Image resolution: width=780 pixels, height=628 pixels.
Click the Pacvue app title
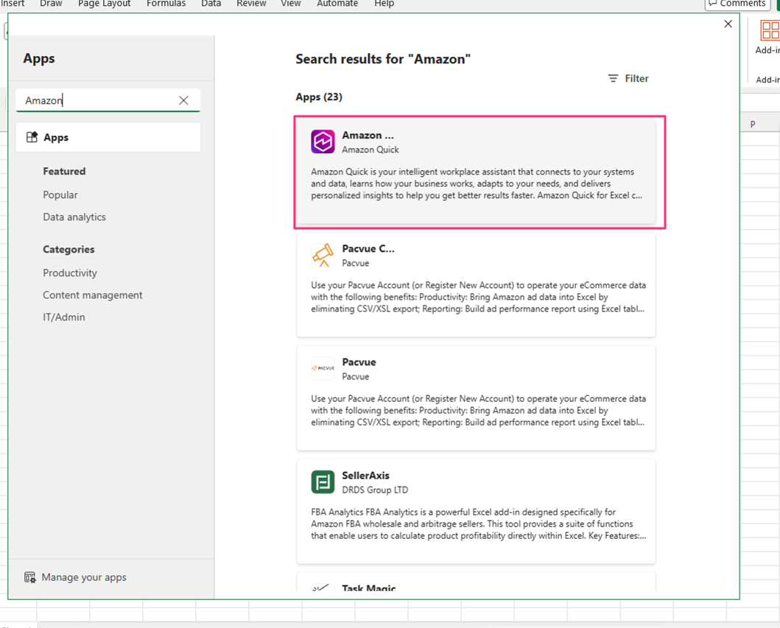pos(359,362)
